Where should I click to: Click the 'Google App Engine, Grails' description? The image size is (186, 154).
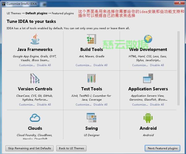point(35,58)
